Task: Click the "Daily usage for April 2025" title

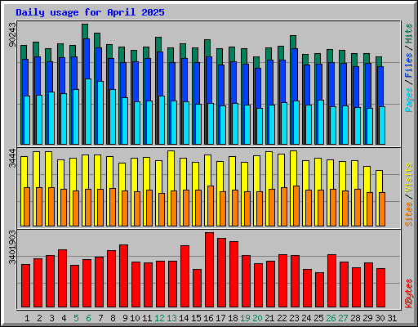Action: click(x=90, y=12)
